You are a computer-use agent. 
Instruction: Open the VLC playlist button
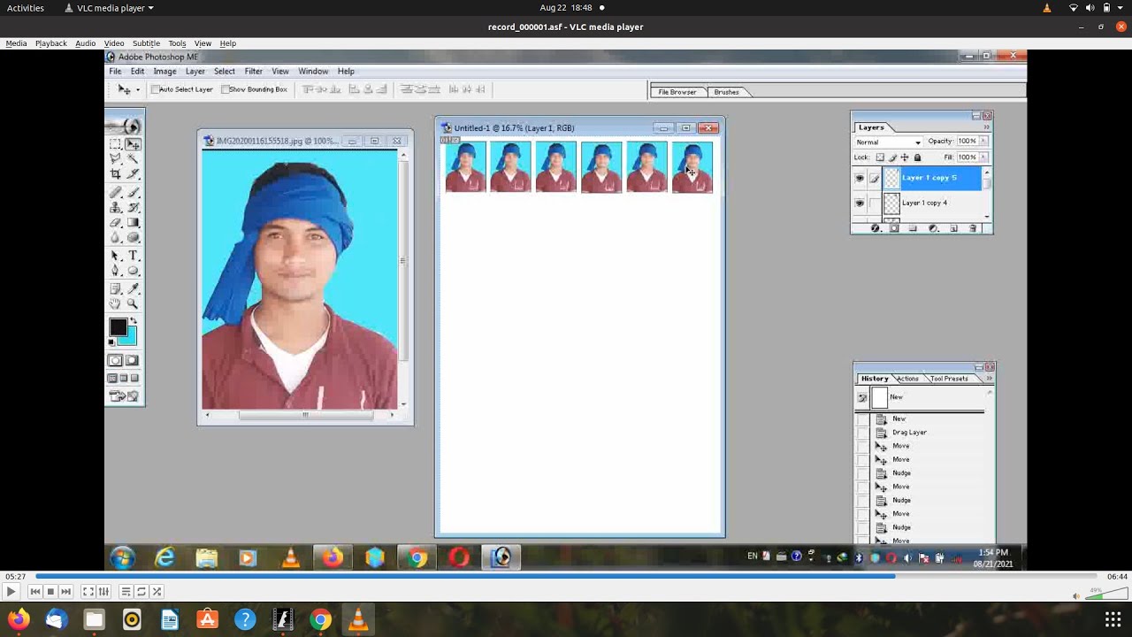point(126,592)
